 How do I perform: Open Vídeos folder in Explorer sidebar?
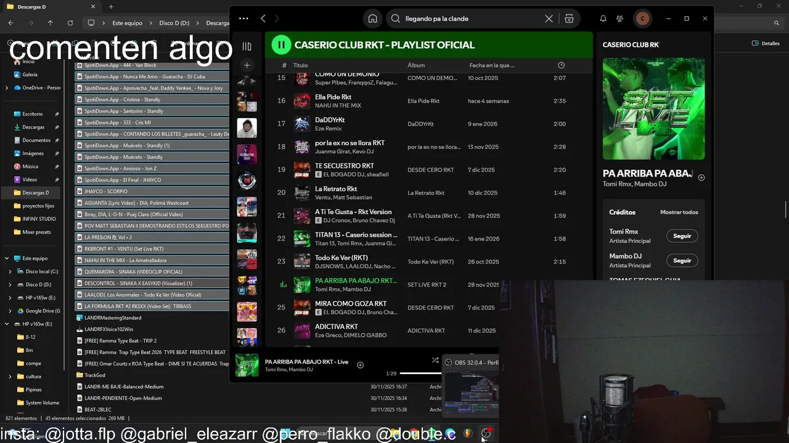[x=30, y=180]
